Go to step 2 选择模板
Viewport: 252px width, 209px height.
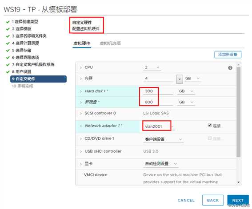click(x=21, y=29)
